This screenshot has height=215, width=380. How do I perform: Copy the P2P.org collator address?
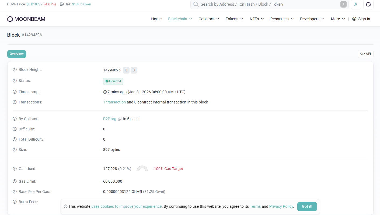coord(120,119)
